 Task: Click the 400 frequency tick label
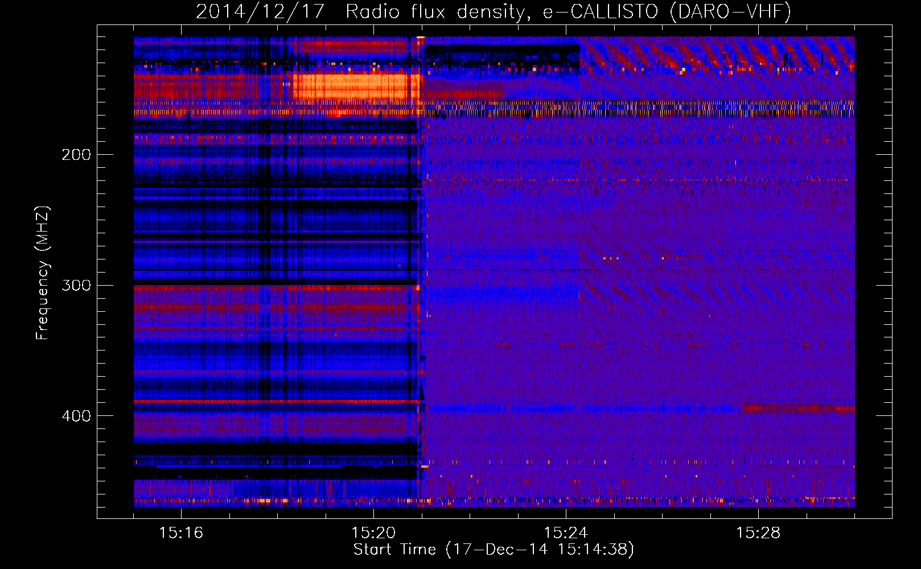pyautogui.click(x=76, y=415)
